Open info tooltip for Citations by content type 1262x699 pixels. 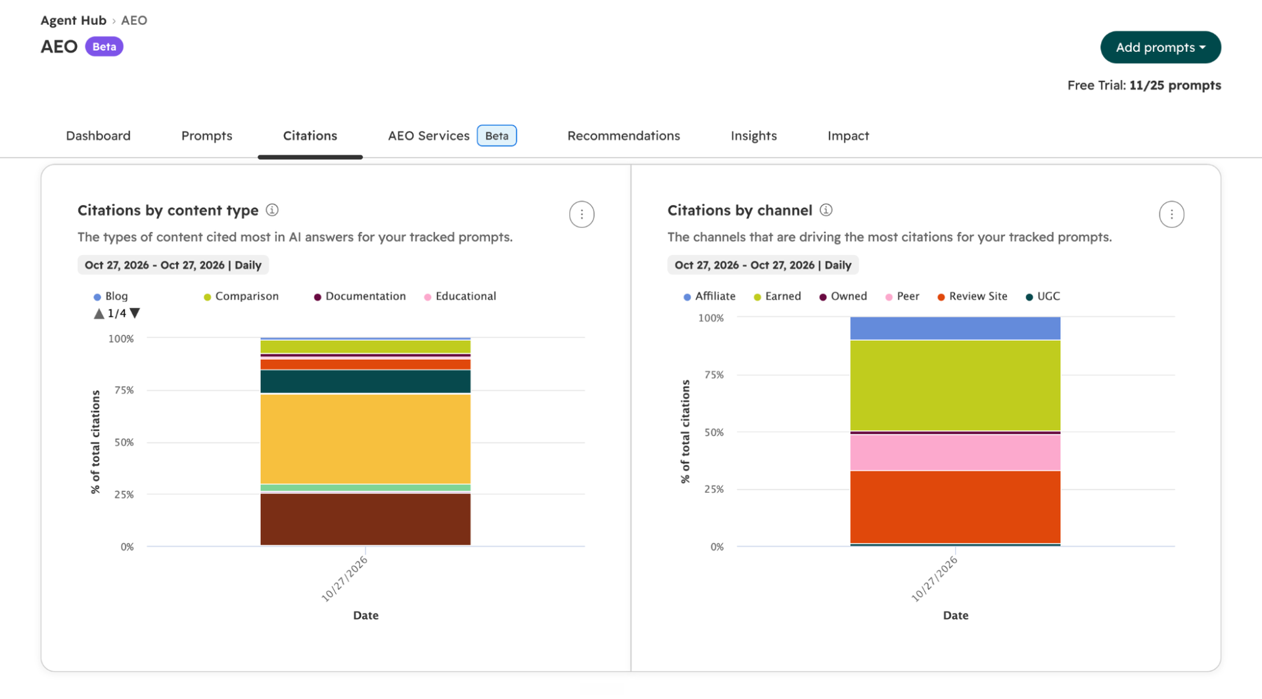point(272,210)
